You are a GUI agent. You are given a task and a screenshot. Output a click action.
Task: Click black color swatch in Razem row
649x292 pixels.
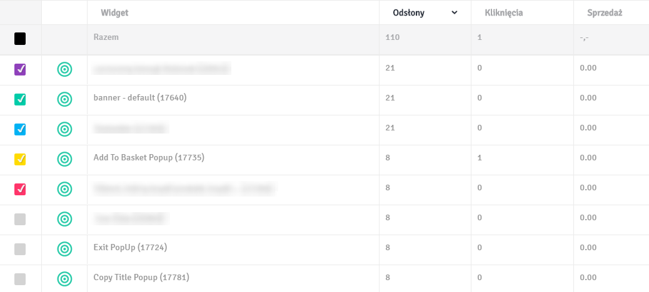[20, 39]
